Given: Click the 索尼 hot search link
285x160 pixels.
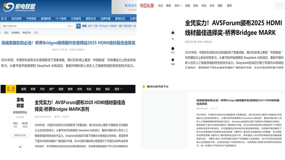Looking at the screenshot, I should tap(90, 26).
